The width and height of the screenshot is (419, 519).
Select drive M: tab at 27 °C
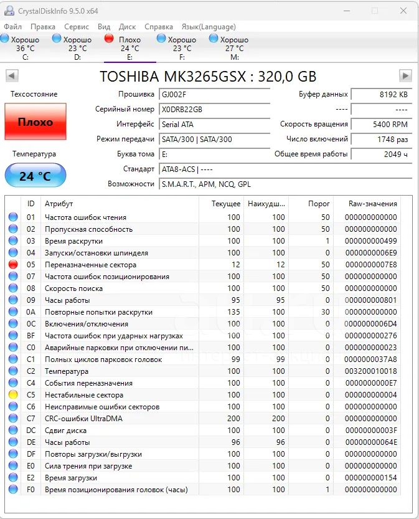pos(235,47)
